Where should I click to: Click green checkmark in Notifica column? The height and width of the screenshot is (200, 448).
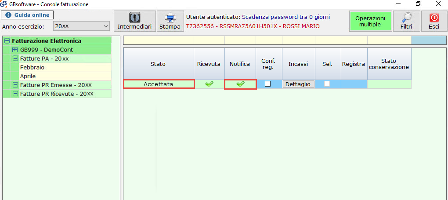click(x=240, y=84)
